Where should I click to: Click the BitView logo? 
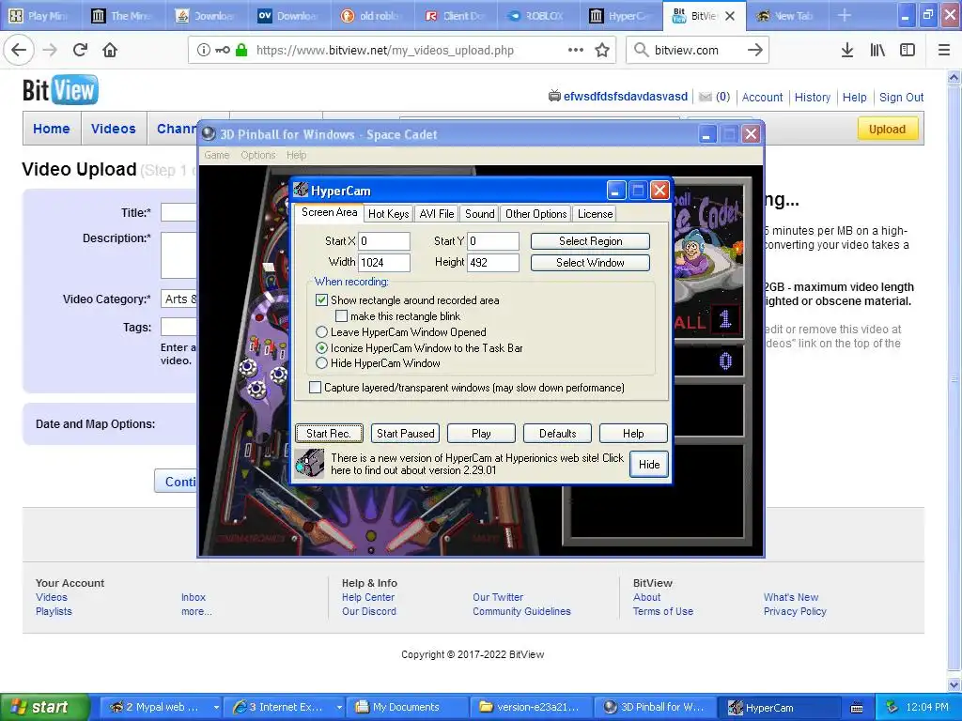[60, 90]
